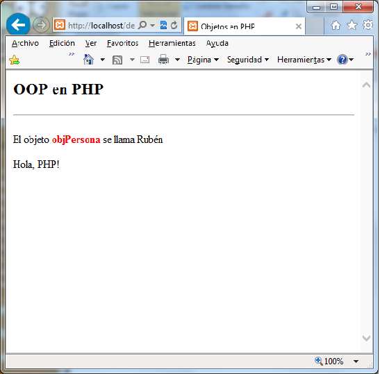Screen dimensions: 380x374
Task: Expand the Página dropdown menu
Action: (x=203, y=60)
